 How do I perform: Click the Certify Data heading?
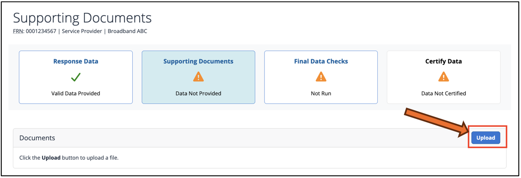point(443,61)
